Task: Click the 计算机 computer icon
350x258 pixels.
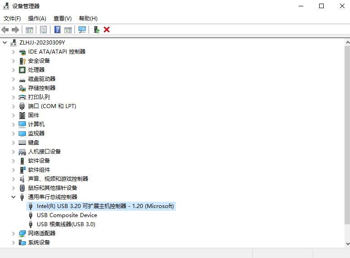Action: click(x=22, y=124)
